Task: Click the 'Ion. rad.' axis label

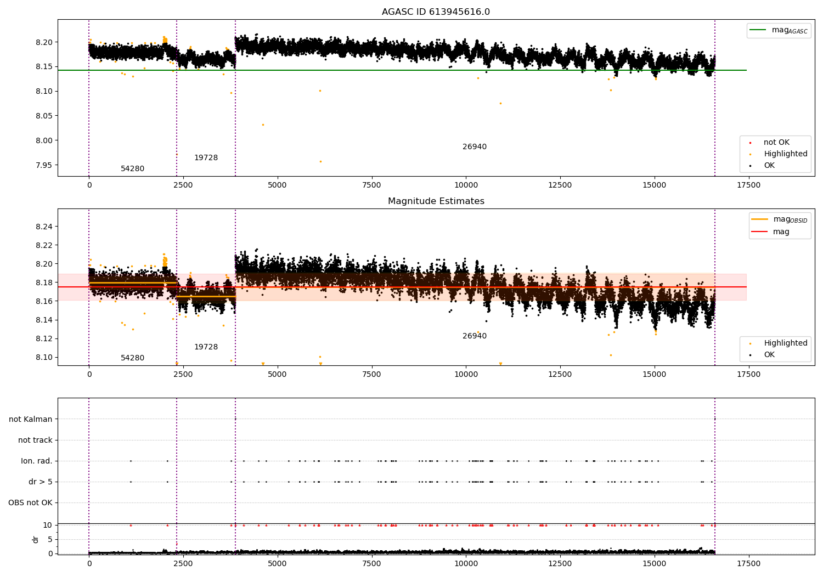Action: [37, 461]
